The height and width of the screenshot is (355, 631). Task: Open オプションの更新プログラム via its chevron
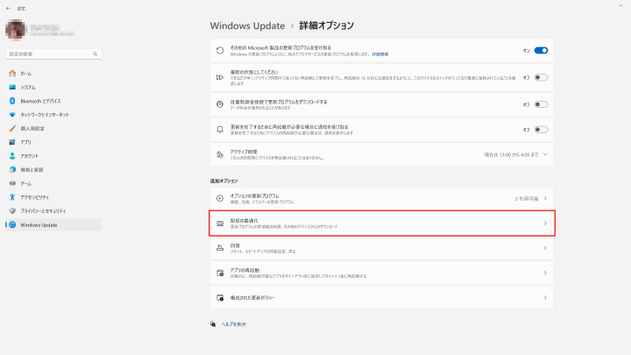[x=545, y=198]
